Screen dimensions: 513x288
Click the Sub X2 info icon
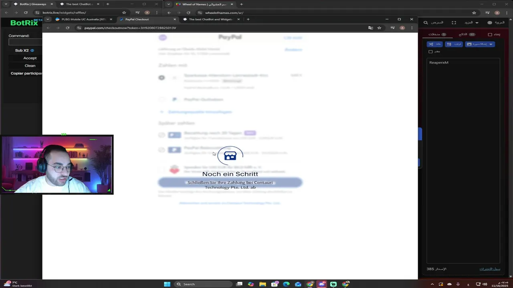(32, 50)
